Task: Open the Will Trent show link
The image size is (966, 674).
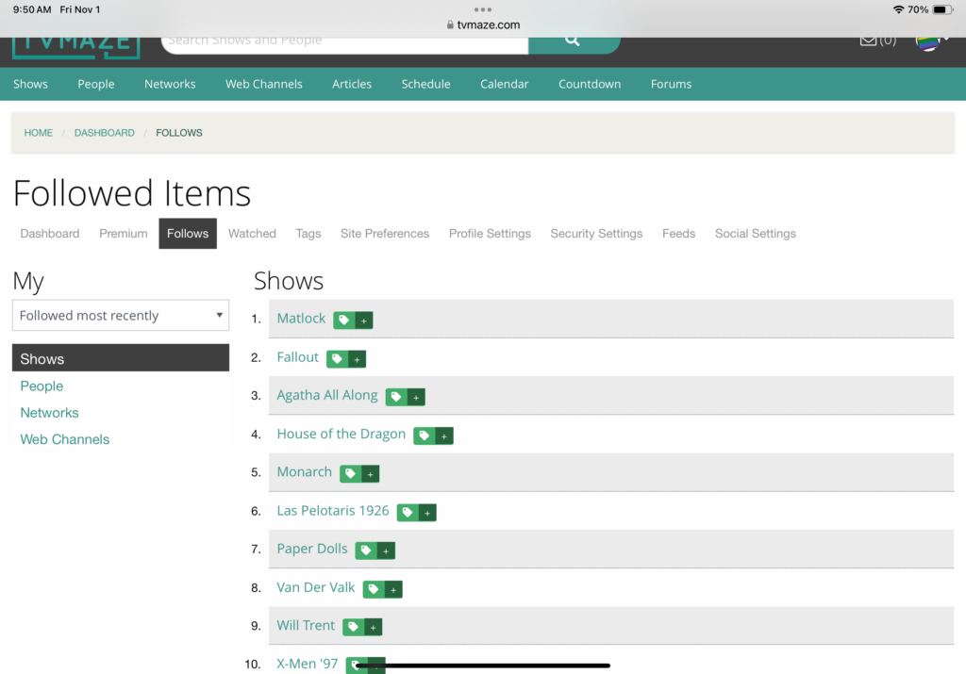Action: [x=306, y=625]
